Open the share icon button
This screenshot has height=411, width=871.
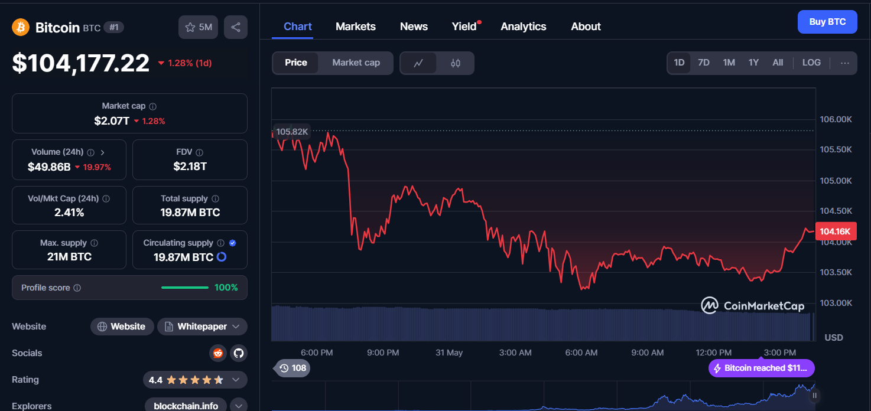coord(236,27)
